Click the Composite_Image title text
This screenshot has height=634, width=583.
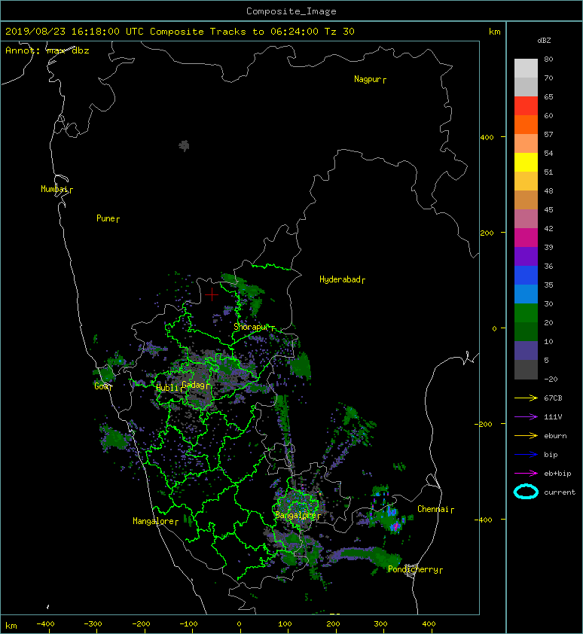coord(291,11)
